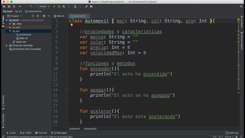Click the Open folder toolbar icon
This screenshot has height=138, width=245.
tap(4, 7)
